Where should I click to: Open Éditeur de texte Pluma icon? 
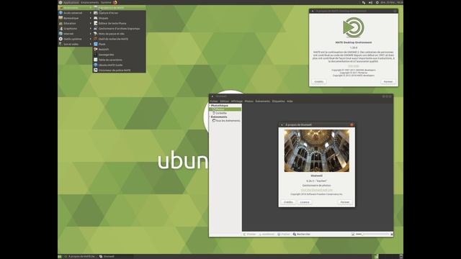pos(96,24)
